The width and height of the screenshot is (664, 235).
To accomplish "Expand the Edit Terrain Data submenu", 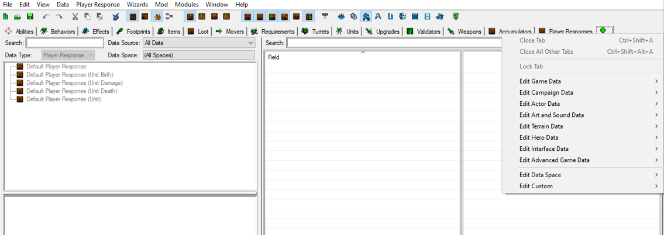I will point(582,126).
